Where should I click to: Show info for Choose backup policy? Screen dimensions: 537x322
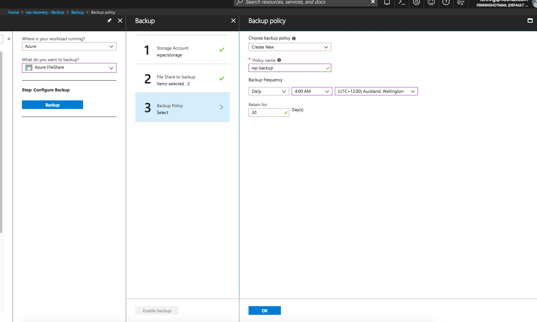294,38
